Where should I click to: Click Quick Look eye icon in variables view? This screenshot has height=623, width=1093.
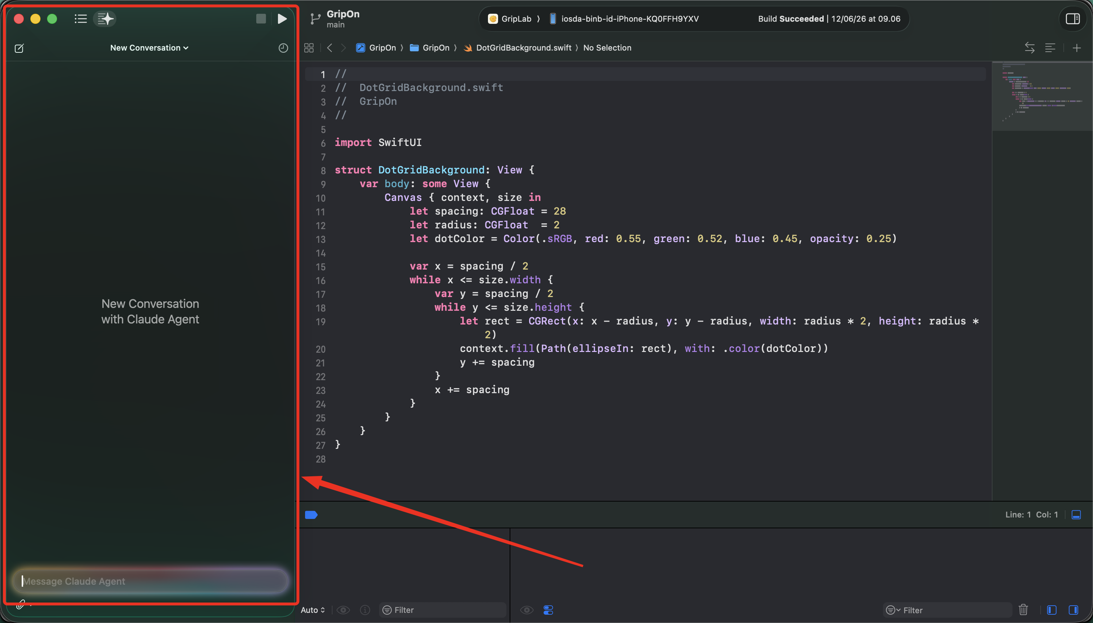pos(343,610)
